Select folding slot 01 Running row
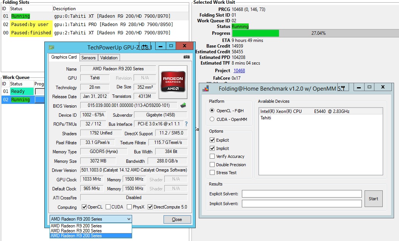Image resolution: width=399 pixels, height=241 pixels. coord(95,16)
